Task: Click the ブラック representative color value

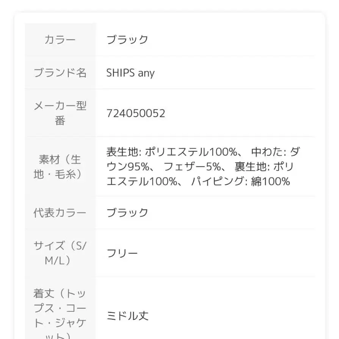Action: pos(127,213)
